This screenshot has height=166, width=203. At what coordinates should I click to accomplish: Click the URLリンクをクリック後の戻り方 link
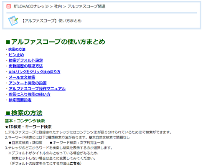34,72
